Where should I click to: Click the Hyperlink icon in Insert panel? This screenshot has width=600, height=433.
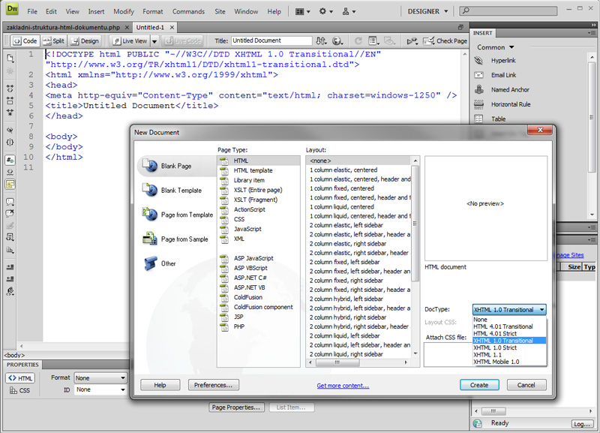click(x=478, y=61)
